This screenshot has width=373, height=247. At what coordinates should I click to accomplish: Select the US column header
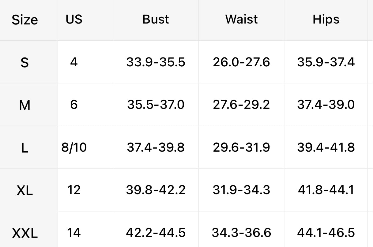pos(74,19)
